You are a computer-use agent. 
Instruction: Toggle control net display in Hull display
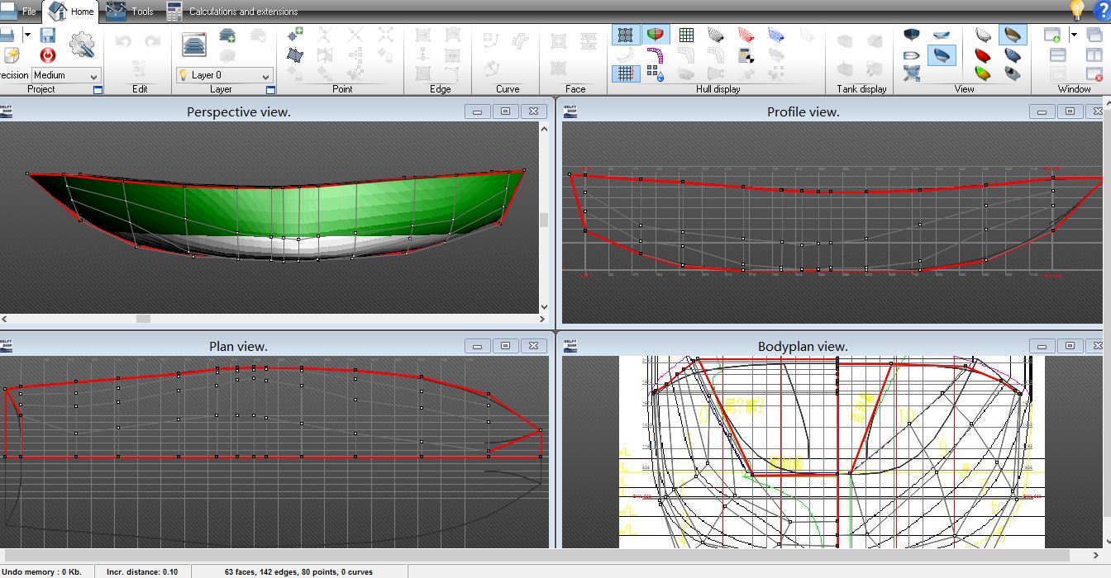coord(626,35)
